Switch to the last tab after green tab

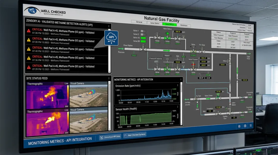coord(184,25)
